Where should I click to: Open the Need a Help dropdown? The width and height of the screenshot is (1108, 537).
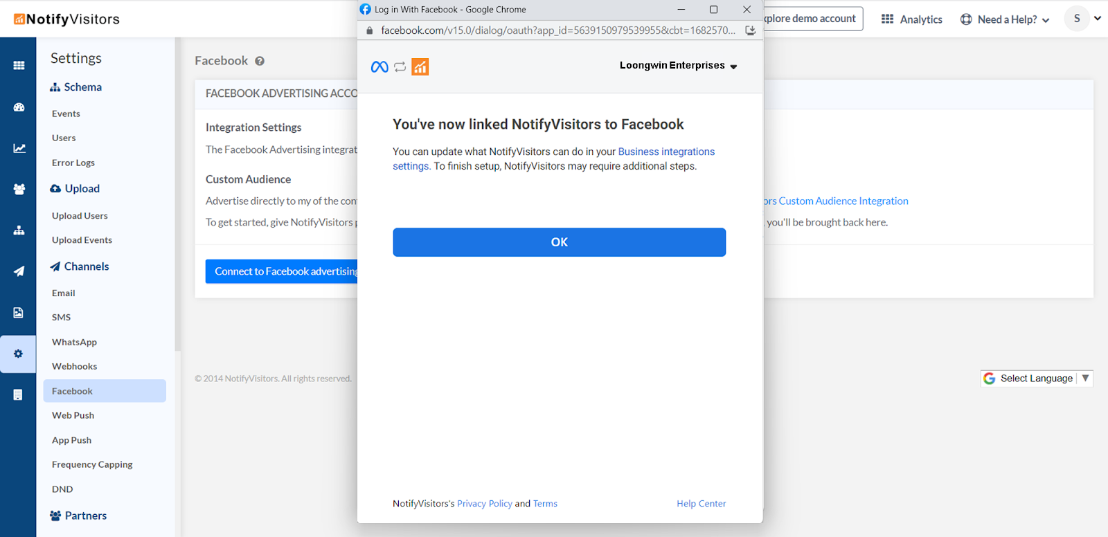1006,19
